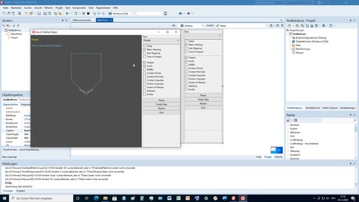Enable Sub-Stepping in running TestBed window
Screen dimensions: 359x202
145,53
